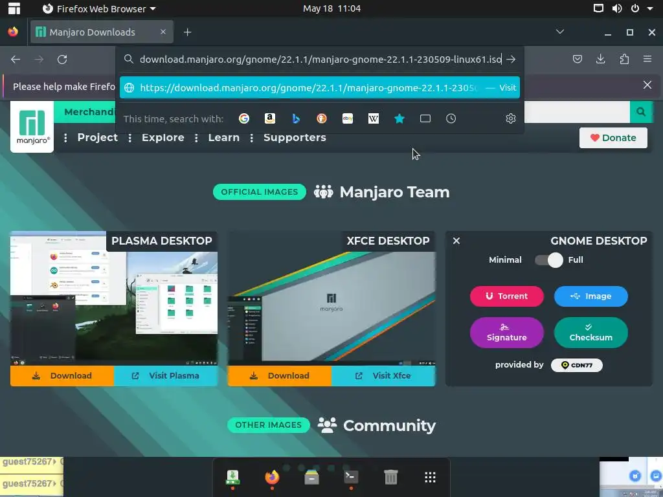Download the Plasma Desktop image
Viewport: 663px width, 497px height.
[62, 376]
